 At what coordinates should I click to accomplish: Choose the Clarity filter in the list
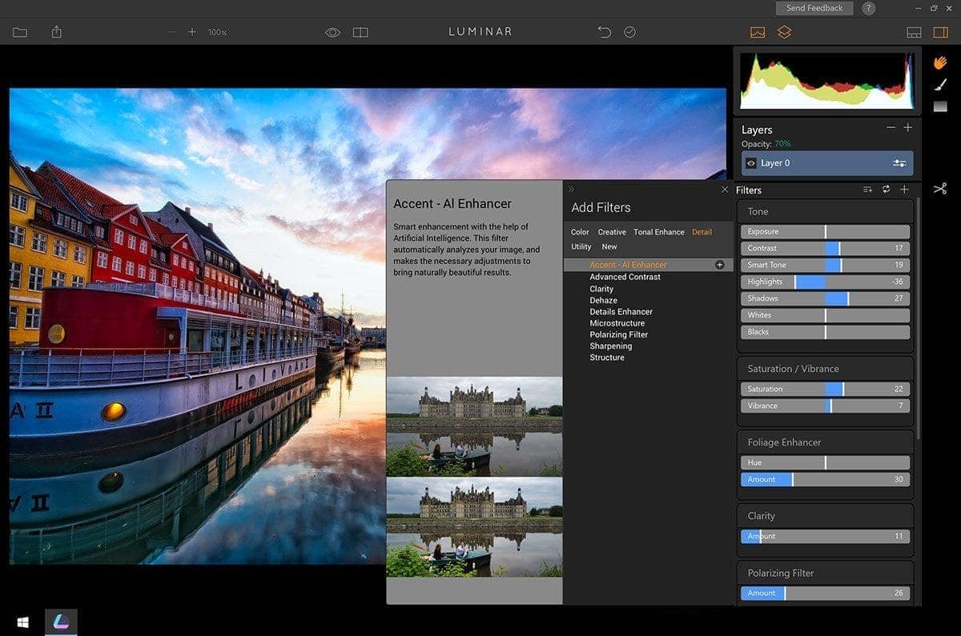click(x=601, y=289)
